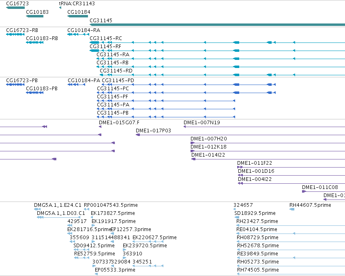Click protein CG10183-PB label
The image size is (345, 276).
click(42, 89)
